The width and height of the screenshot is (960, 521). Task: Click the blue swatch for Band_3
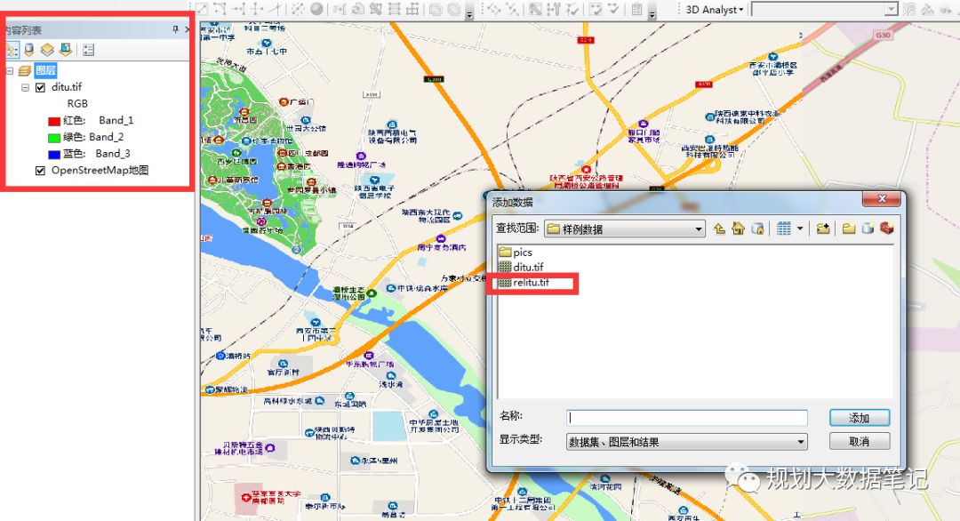click(54, 155)
